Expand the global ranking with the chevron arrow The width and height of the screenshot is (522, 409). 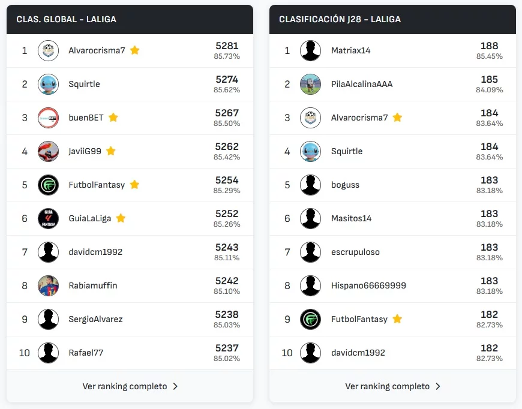(x=175, y=386)
